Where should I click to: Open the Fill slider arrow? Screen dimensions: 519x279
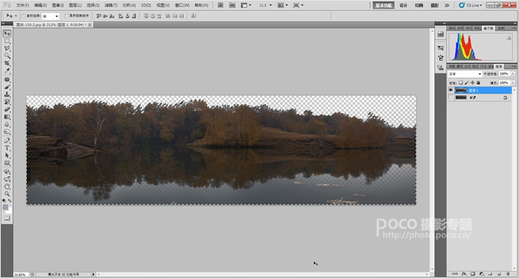(x=513, y=82)
